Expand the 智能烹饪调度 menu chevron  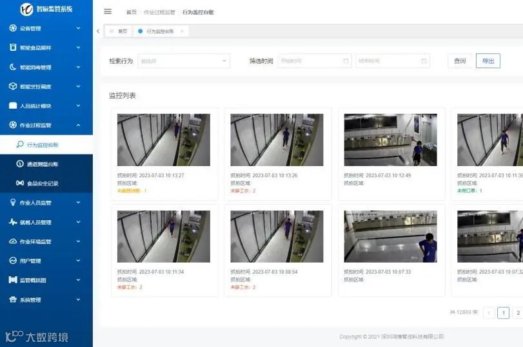coord(78,86)
